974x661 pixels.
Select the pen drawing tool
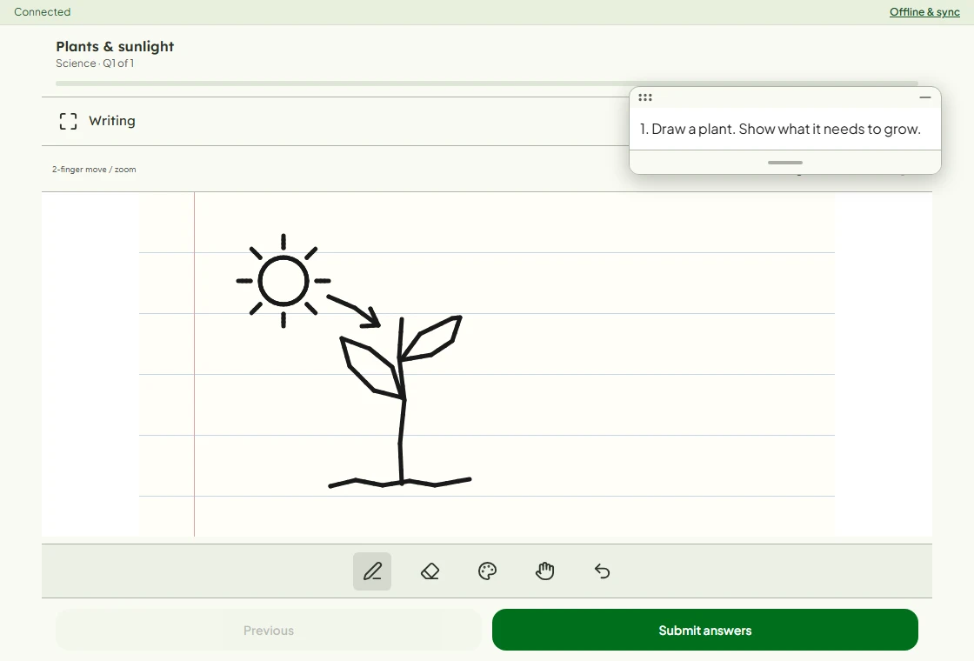click(372, 571)
